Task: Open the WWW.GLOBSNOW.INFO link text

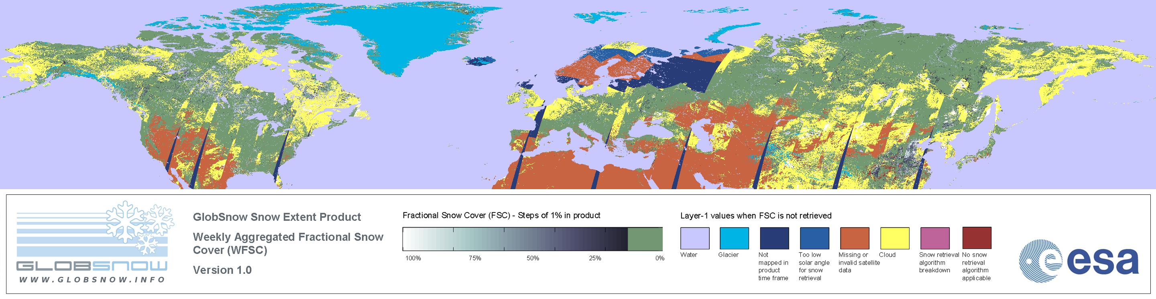Action: pyautogui.click(x=92, y=279)
